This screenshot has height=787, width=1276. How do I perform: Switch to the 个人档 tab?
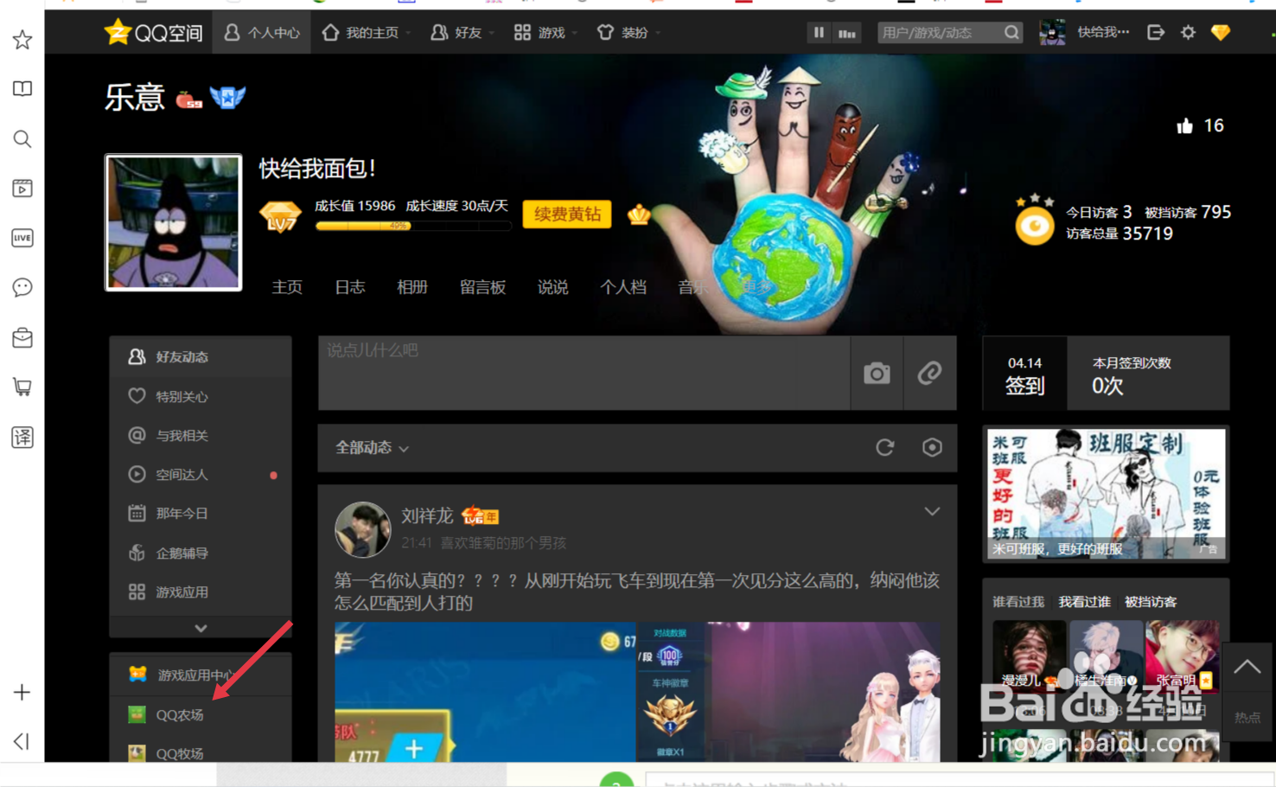click(623, 287)
